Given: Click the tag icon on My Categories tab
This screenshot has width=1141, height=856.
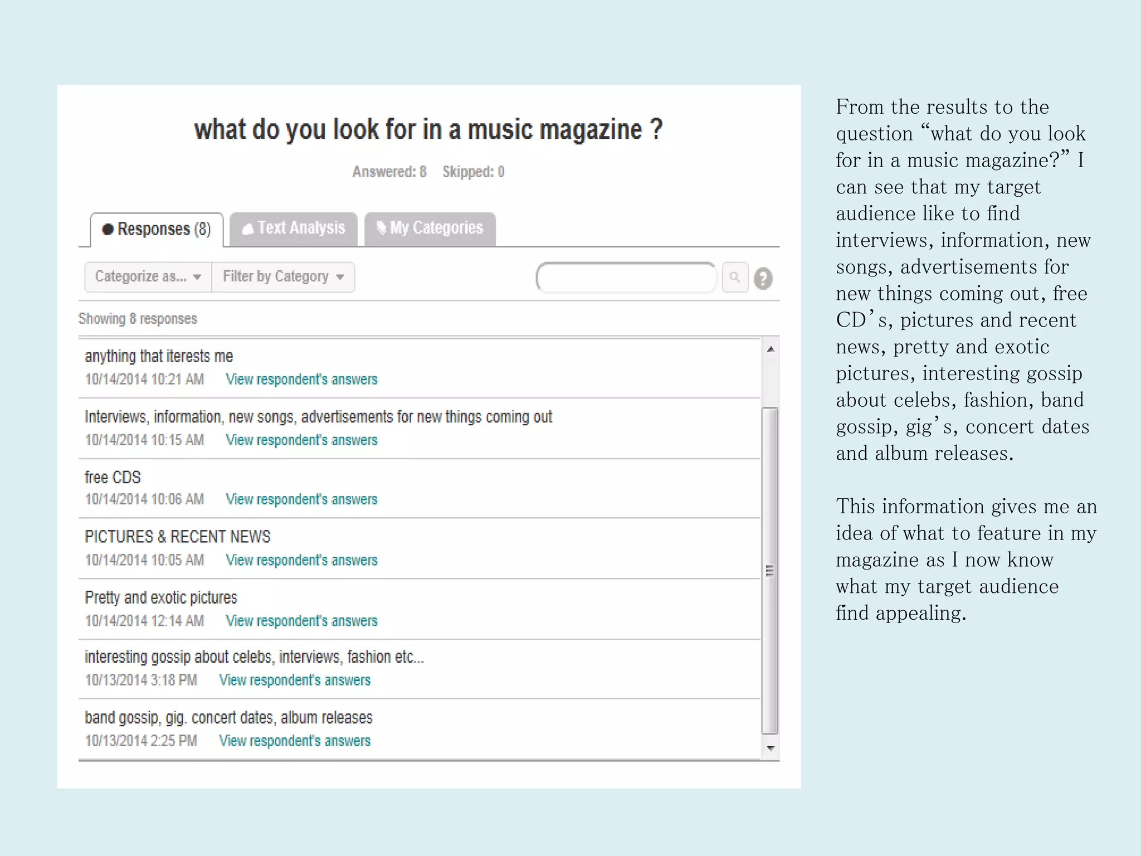Looking at the screenshot, I should 381,228.
